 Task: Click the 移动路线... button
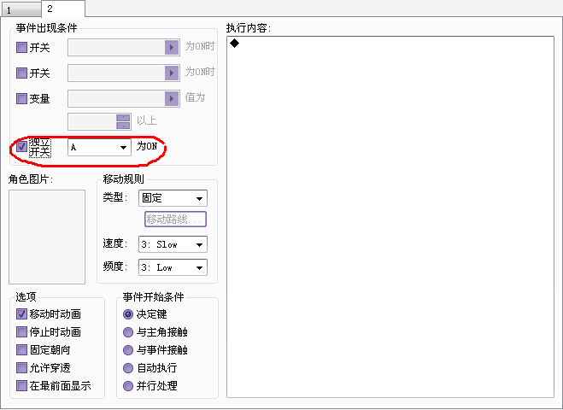[x=176, y=219]
